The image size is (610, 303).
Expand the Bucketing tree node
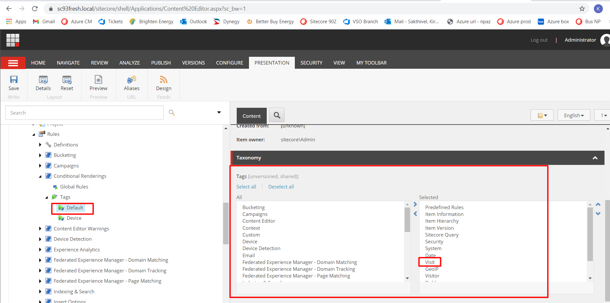coord(40,155)
